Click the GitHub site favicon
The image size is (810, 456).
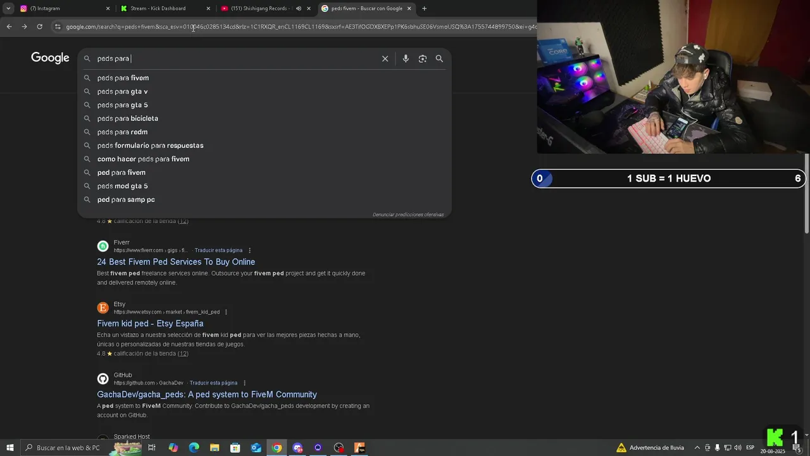103,379
